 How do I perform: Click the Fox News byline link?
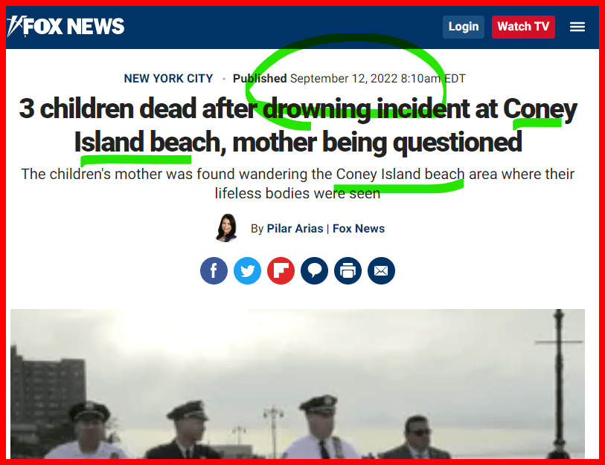click(x=359, y=229)
